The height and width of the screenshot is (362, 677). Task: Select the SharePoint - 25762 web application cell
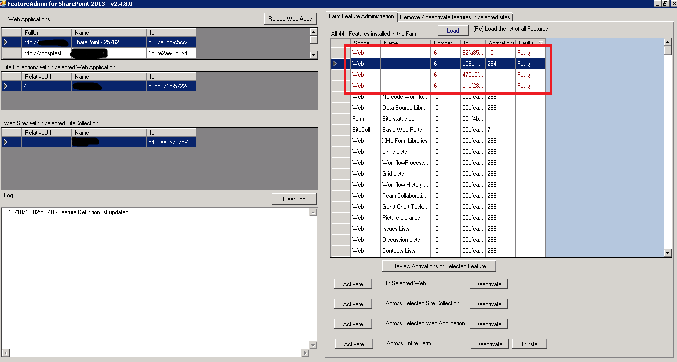coord(109,42)
